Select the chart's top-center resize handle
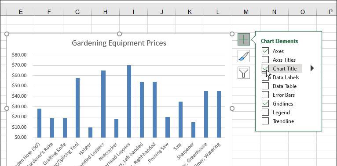The image size is (337, 166). tap(120, 34)
